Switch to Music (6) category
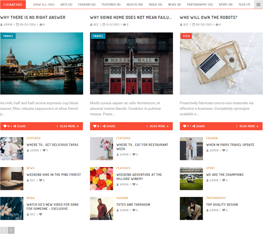Image resolution: width=263 pixels, height=234 pixels. click(155, 4)
